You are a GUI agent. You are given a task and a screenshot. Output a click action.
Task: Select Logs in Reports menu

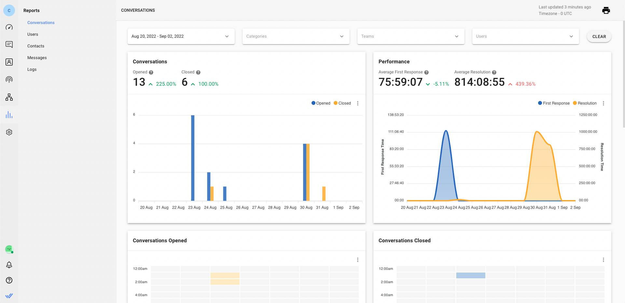click(x=32, y=69)
